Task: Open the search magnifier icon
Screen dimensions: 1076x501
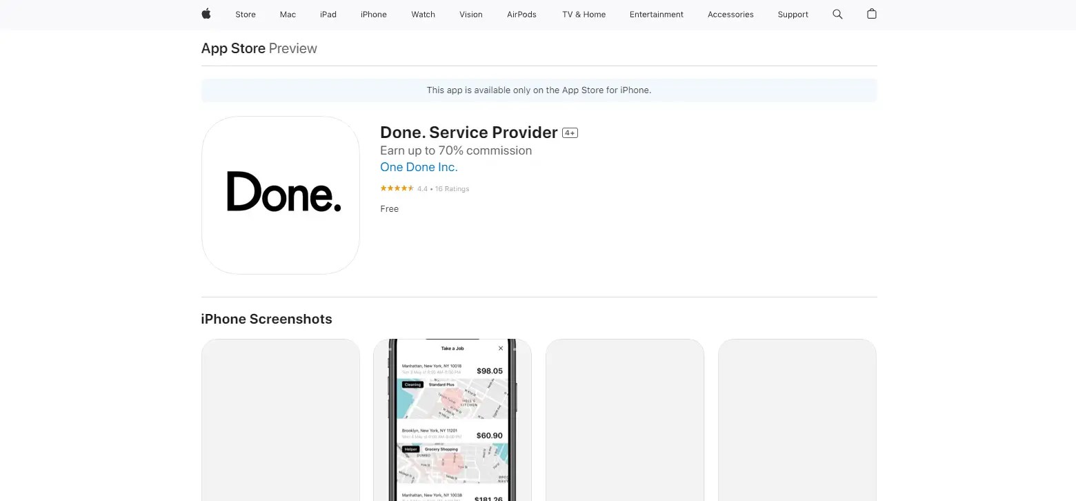Action: [837, 14]
